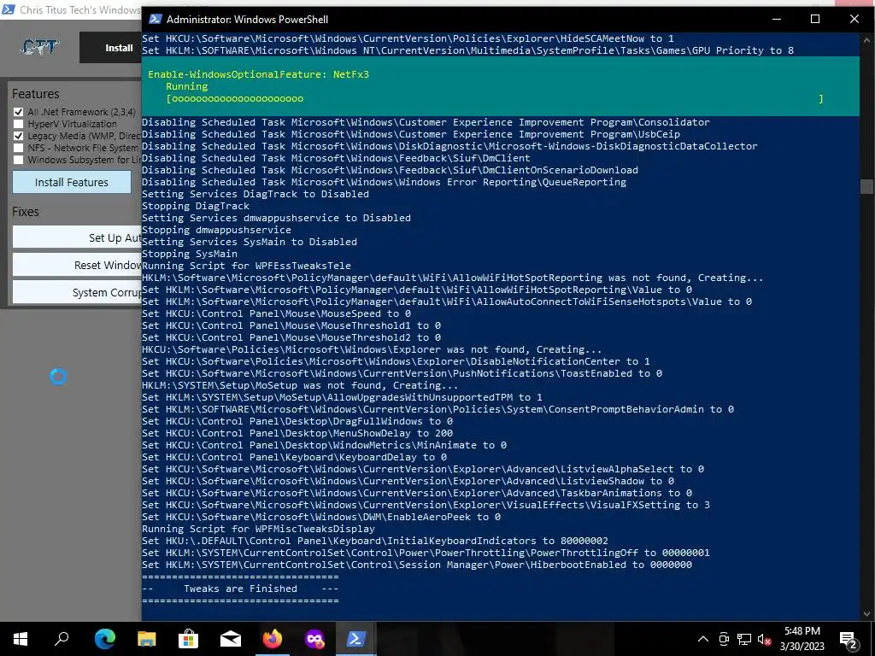Select PowerShell taskbar icon
Screen dimensions: 875x656
coord(356,639)
